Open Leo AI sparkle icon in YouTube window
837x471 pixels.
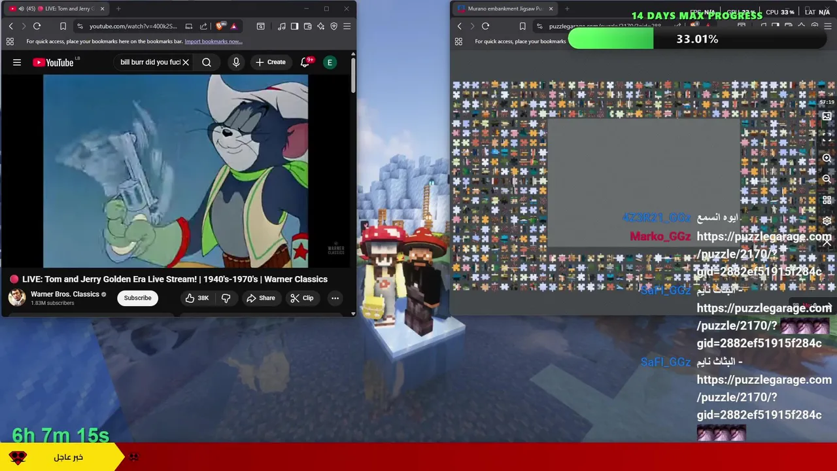[x=321, y=26]
